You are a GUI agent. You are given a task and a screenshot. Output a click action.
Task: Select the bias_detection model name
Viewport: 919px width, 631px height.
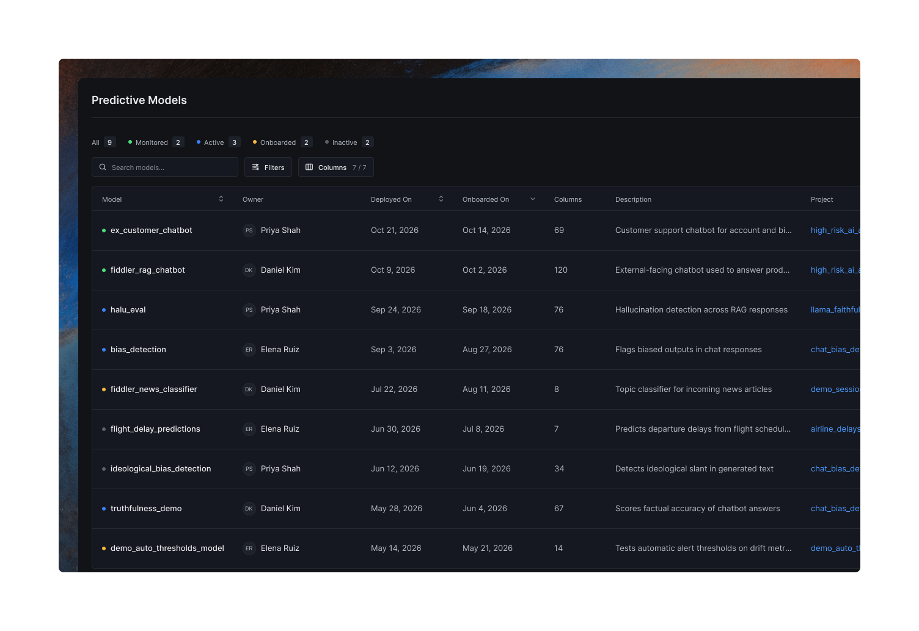click(138, 350)
